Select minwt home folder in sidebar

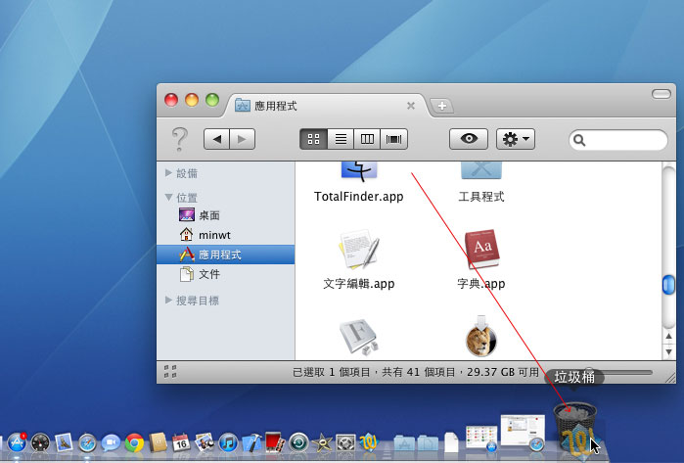pyautogui.click(x=225, y=235)
